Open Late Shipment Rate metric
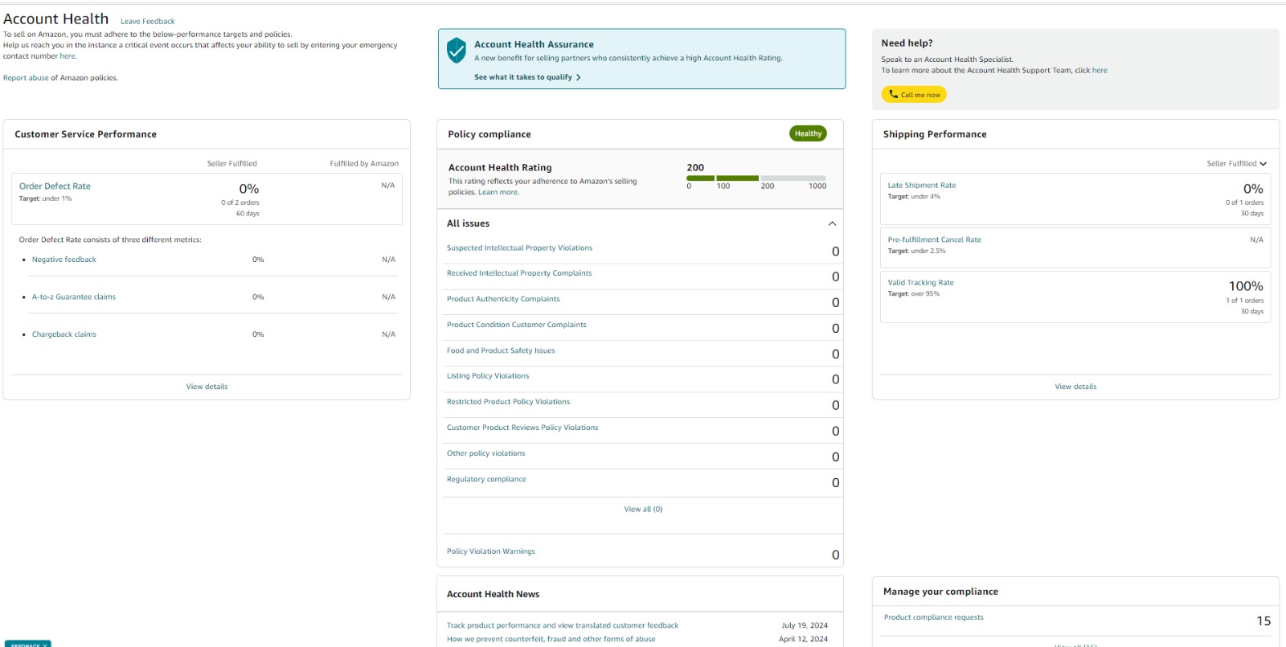This screenshot has width=1286, height=647. [922, 186]
